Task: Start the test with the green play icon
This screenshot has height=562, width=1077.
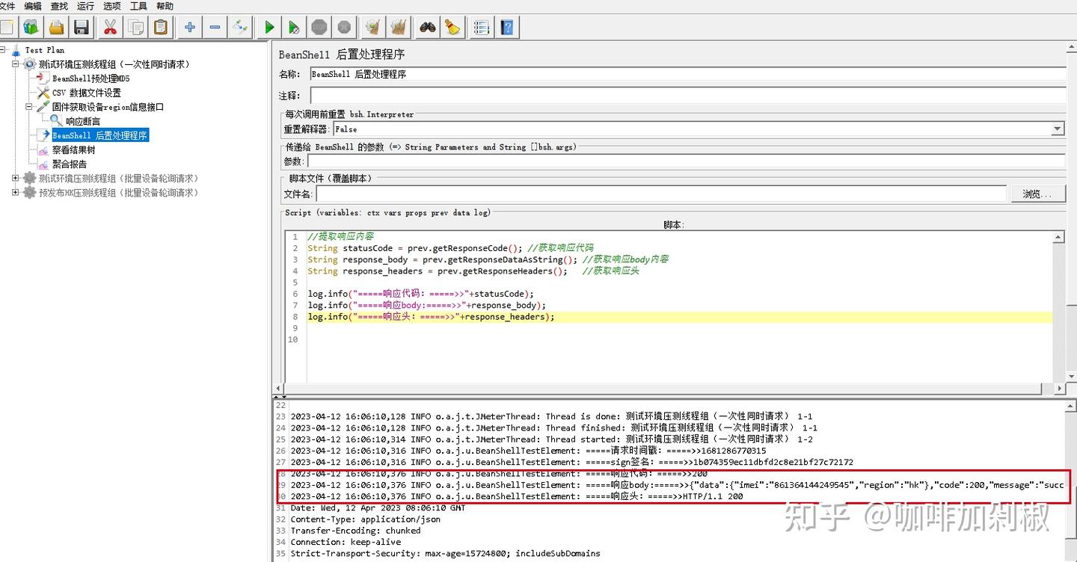Action: pos(268,26)
